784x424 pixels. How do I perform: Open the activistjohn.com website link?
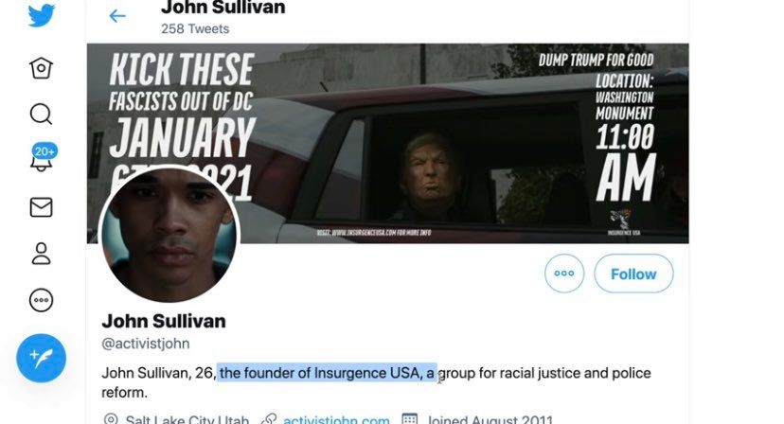tap(336, 419)
